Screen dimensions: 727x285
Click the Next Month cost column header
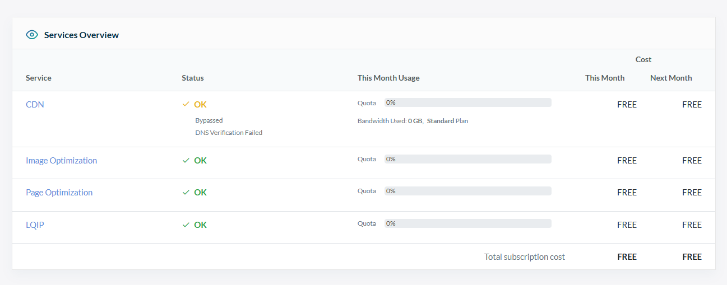[x=671, y=78]
